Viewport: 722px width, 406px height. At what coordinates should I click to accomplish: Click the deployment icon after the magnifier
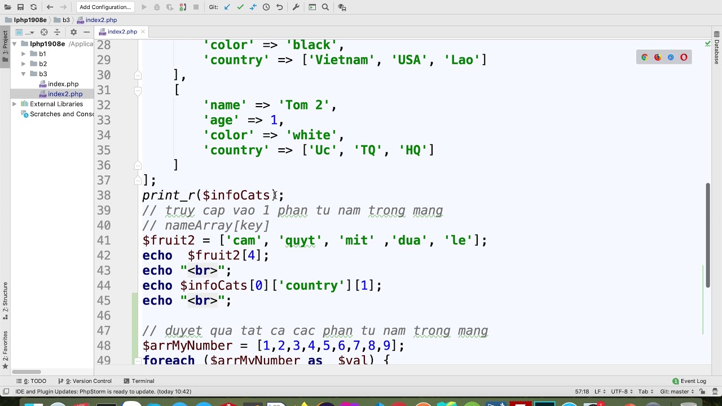342,7
